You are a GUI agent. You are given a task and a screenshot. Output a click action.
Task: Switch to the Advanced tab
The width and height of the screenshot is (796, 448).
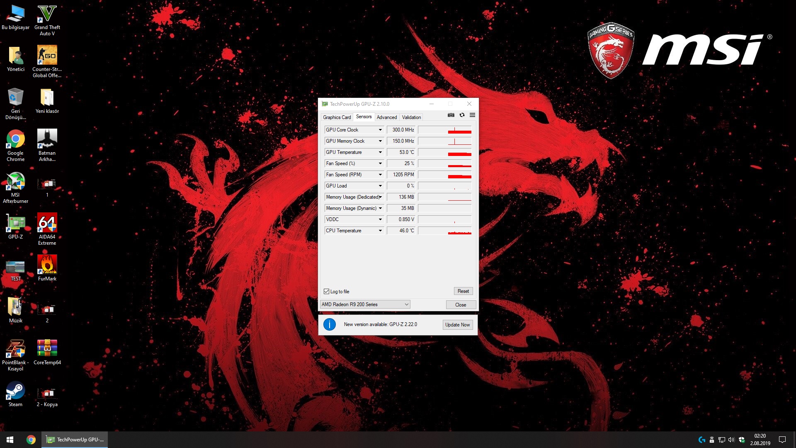click(x=386, y=117)
